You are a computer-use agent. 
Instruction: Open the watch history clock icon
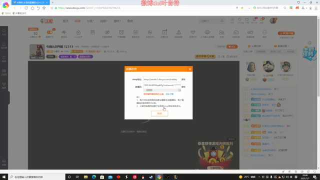tap(232, 20)
